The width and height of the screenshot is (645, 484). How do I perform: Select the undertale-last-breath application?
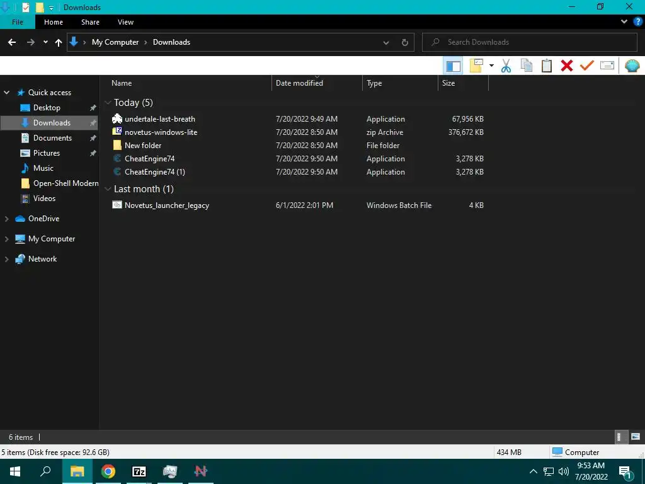point(298,119)
